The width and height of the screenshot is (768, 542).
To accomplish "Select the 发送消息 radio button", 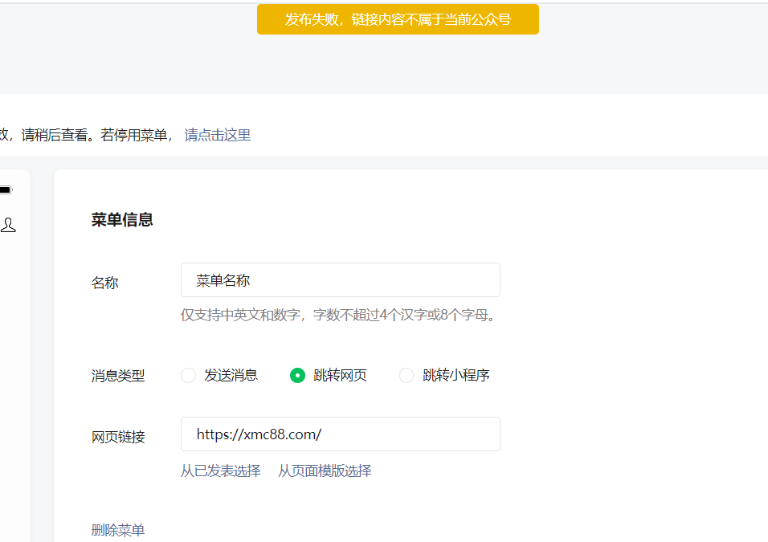I will tap(189, 375).
